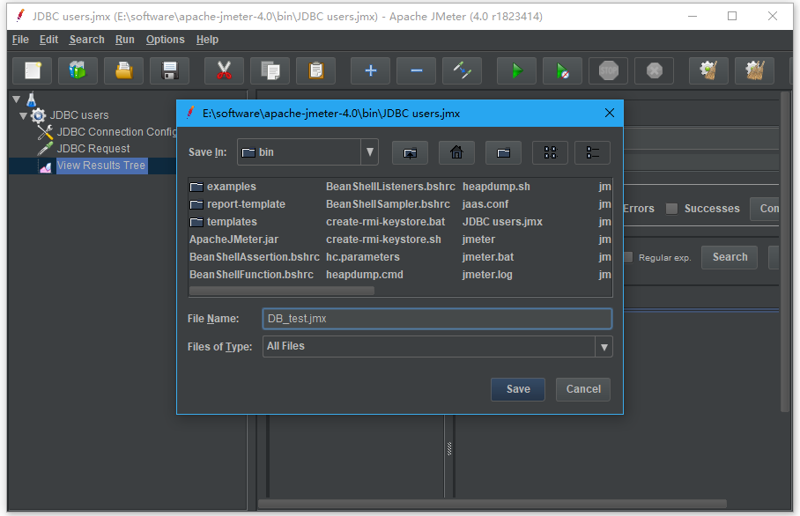This screenshot has width=800, height=516.
Task: Click the Clear All broom icon
Action: coord(754,70)
